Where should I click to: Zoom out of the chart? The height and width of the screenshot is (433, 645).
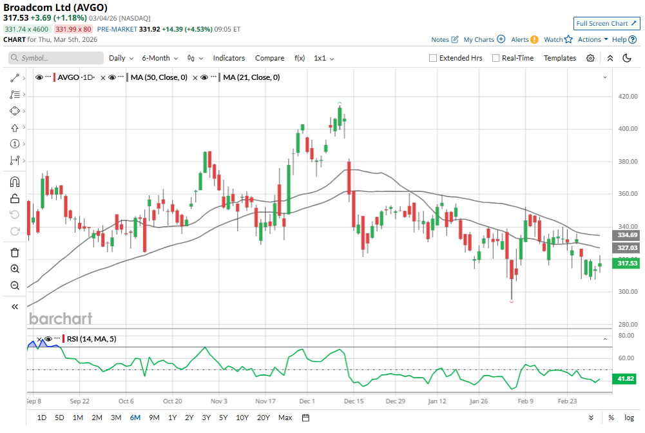(15, 285)
